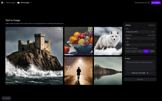This screenshot has height=101, width=162.
Task: Select the castle on cliff image
Action: pos(34,56)
